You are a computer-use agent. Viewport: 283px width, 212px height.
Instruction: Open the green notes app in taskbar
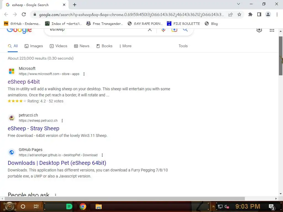pos(69,206)
